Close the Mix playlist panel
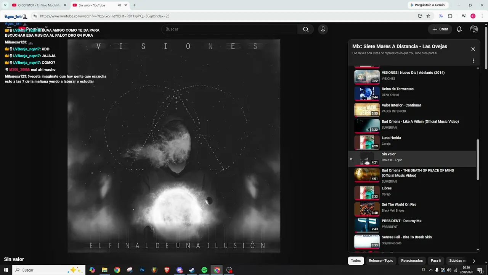This screenshot has height=275, width=488. (x=473, y=49)
